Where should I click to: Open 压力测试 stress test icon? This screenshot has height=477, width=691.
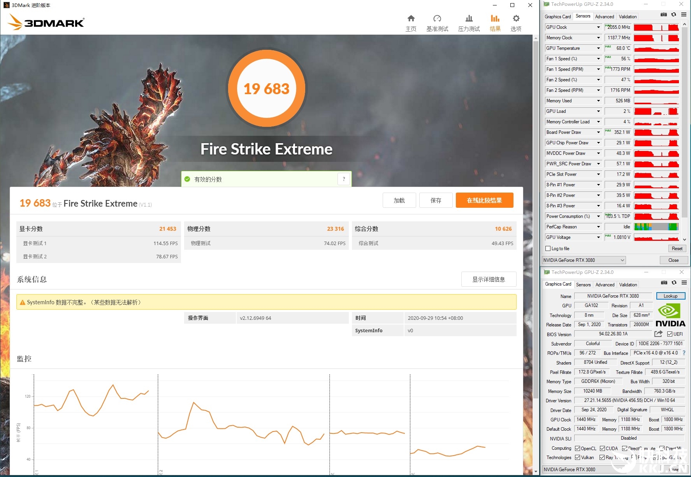(469, 23)
